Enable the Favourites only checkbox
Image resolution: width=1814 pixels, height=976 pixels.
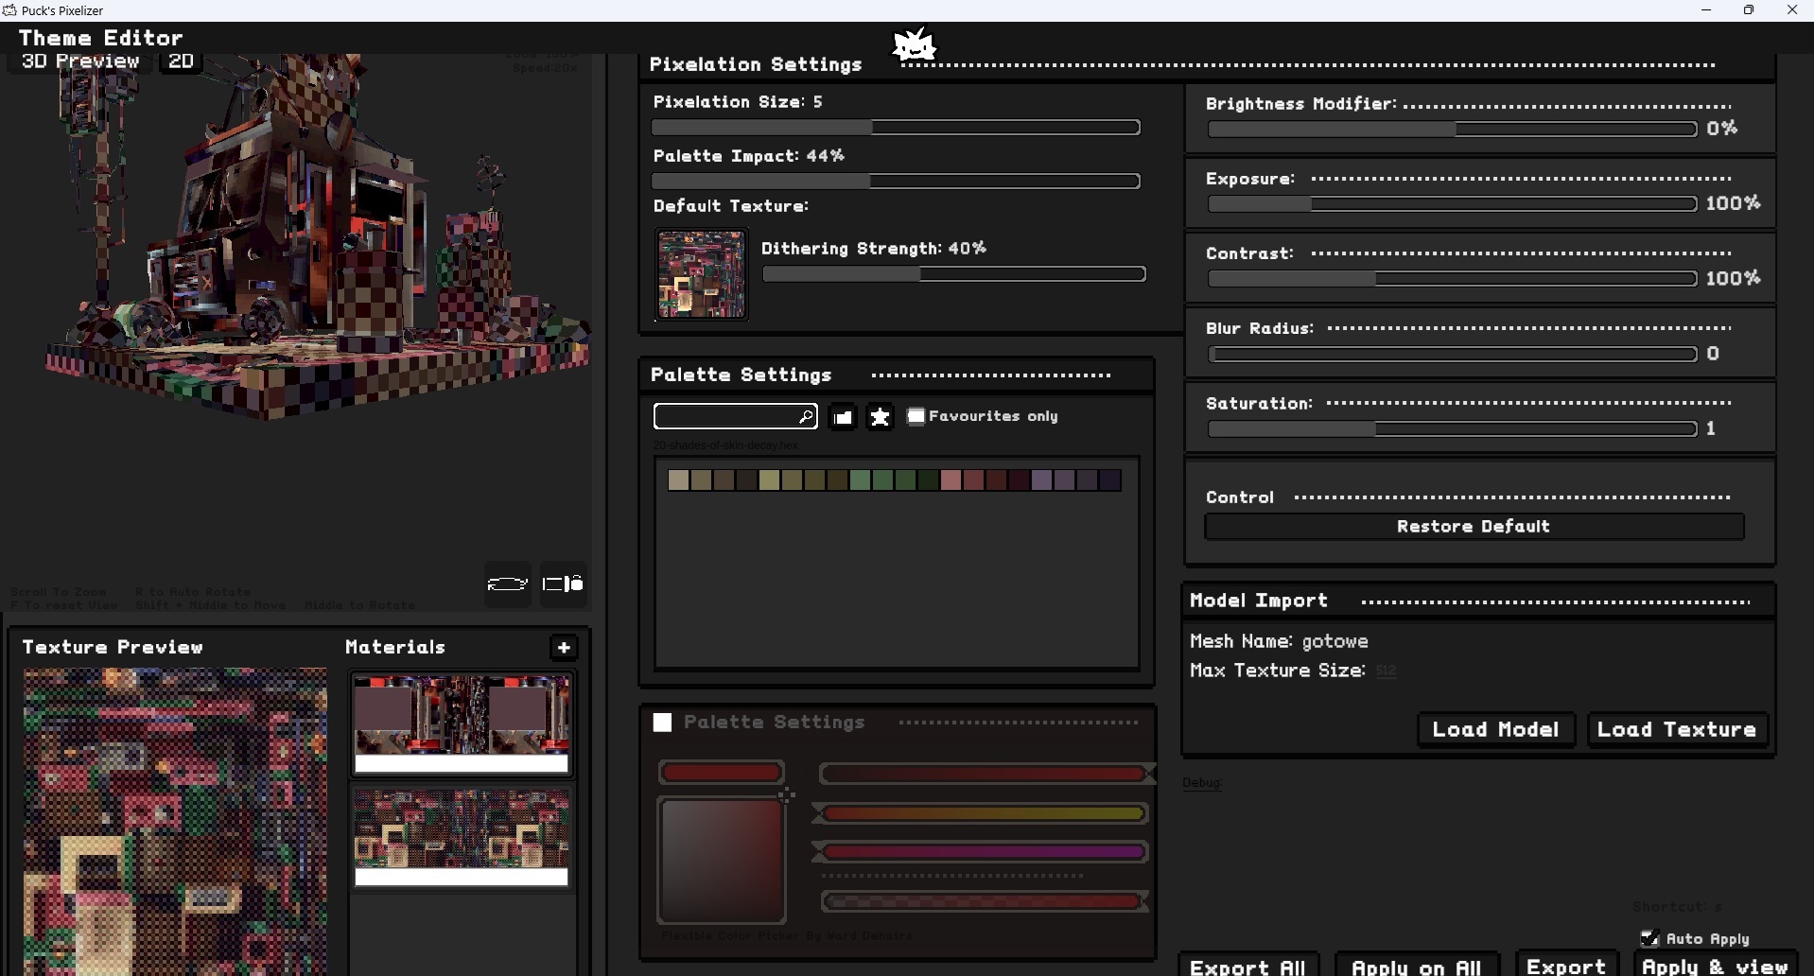point(916,416)
